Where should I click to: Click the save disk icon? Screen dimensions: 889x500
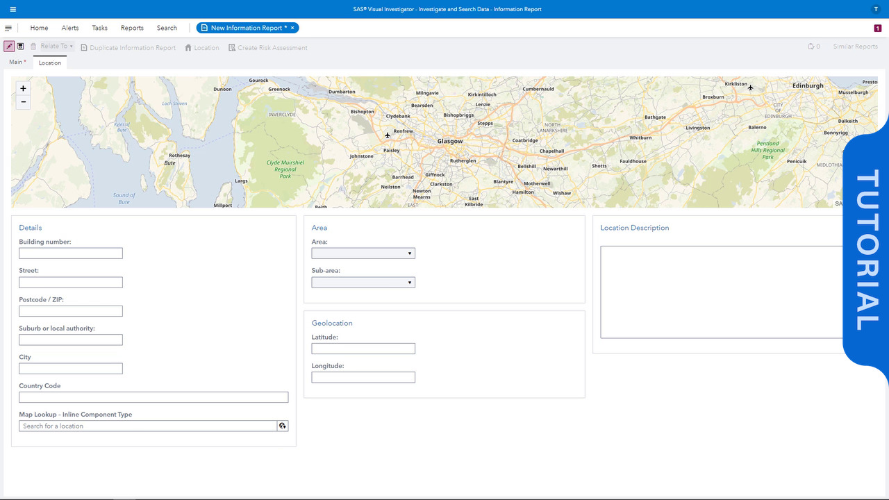pos(21,47)
